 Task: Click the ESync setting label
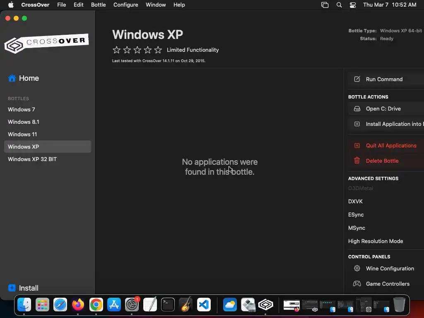(356, 215)
